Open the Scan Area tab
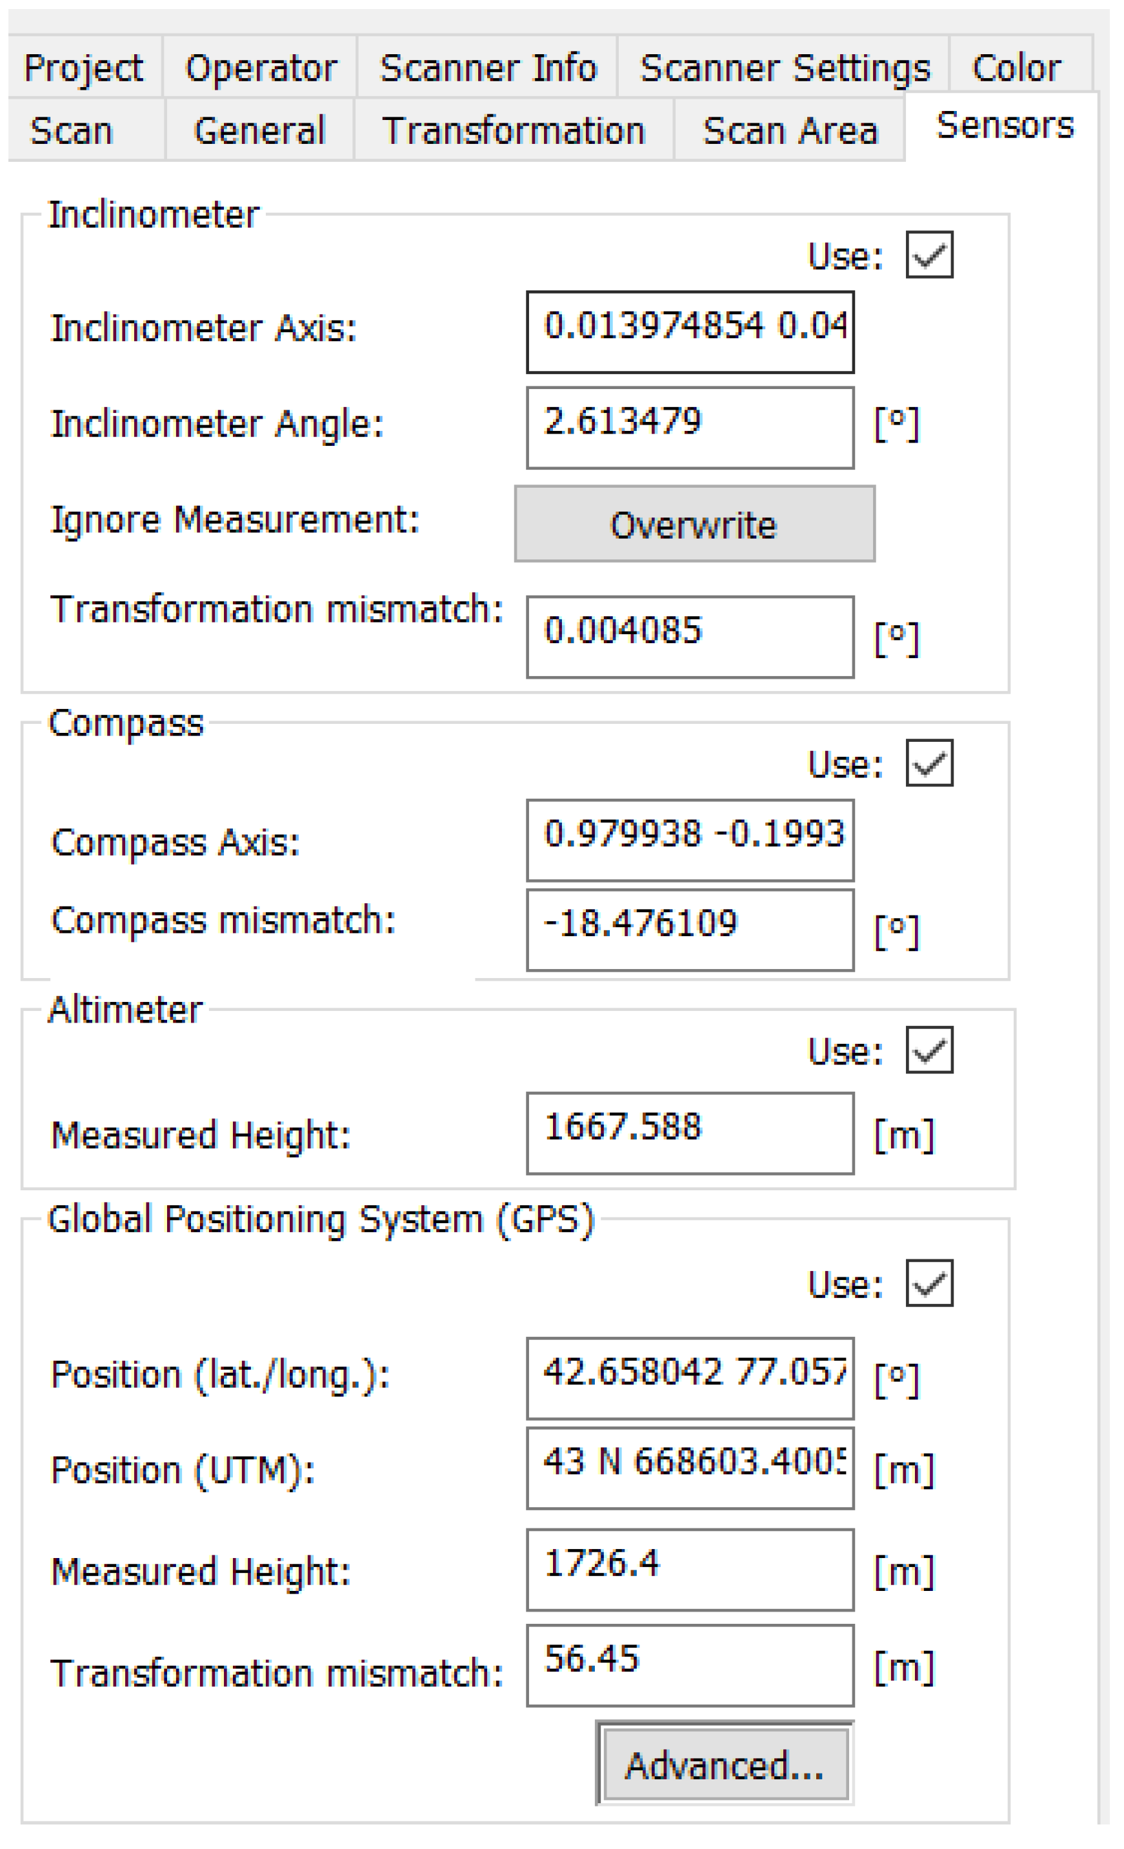This screenshot has height=1849, width=1124. 789,130
